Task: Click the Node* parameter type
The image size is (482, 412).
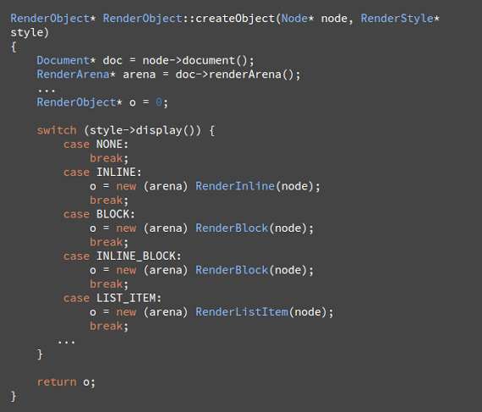Action: tap(298, 19)
